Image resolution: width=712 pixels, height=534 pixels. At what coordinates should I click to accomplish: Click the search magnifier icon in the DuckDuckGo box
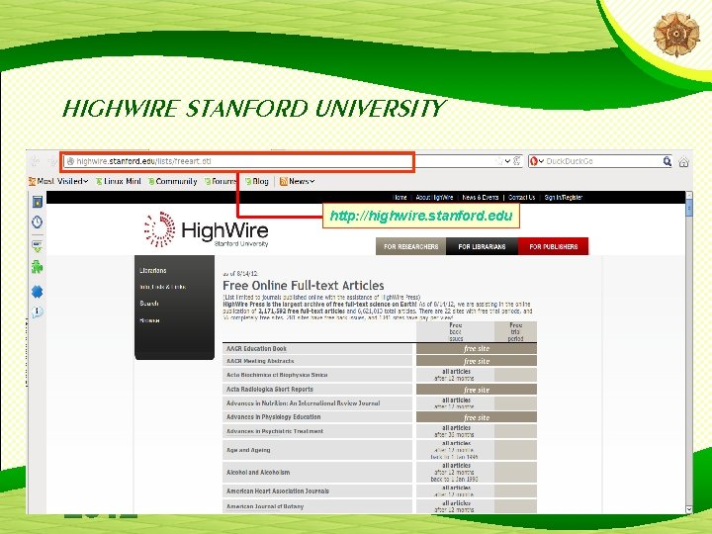(667, 161)
